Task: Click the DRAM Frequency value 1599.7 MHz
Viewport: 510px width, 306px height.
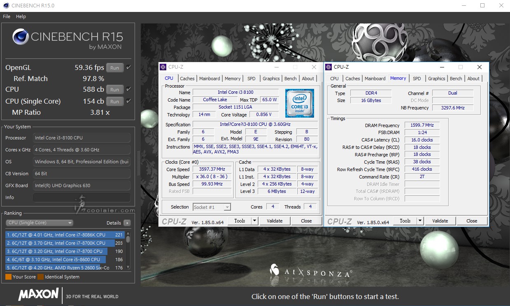Action: (x=422, y=125)
